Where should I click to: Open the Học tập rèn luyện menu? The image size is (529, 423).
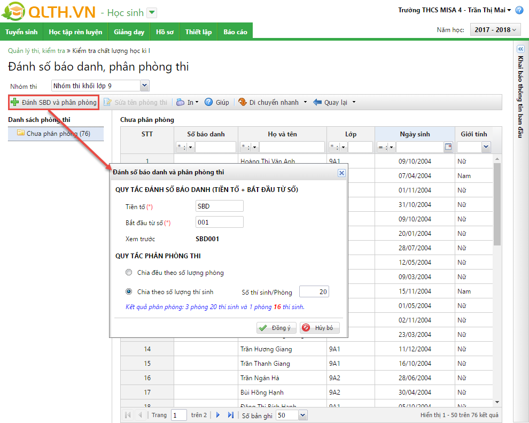[75, 32]
